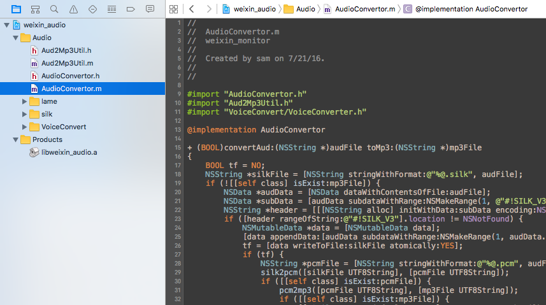Image resolution: width=546 pixels, height=305 pixels.
Task: Expand the silk folder triangle
Action: 24,114
